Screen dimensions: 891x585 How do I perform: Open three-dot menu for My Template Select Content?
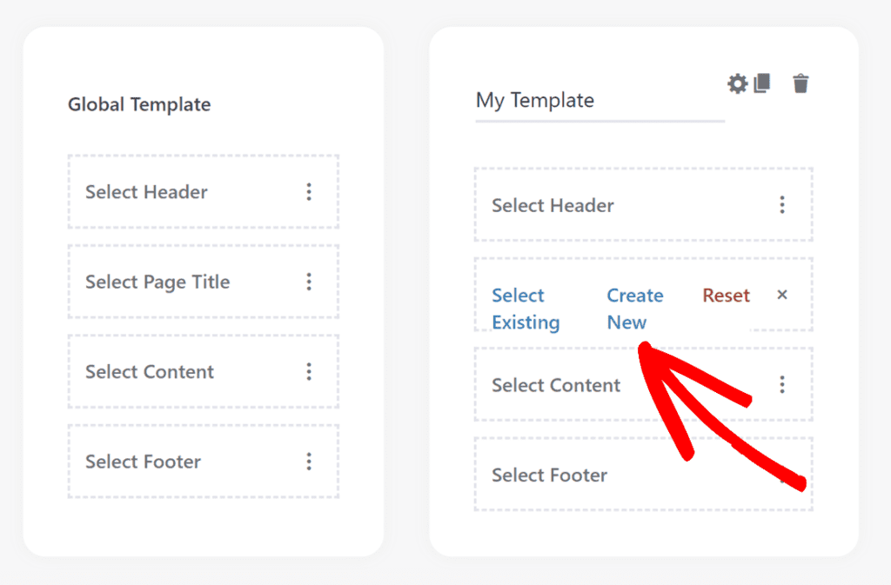(x=782, y=385)
